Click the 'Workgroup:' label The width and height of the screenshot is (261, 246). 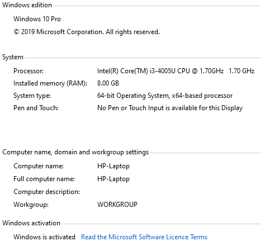(31, 205)
